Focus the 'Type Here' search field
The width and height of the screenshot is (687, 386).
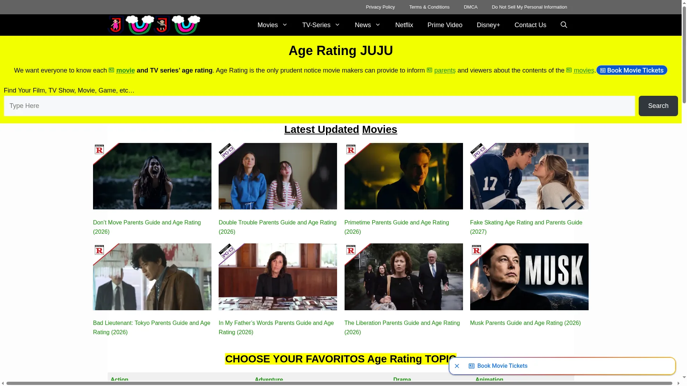click(319, 106)
